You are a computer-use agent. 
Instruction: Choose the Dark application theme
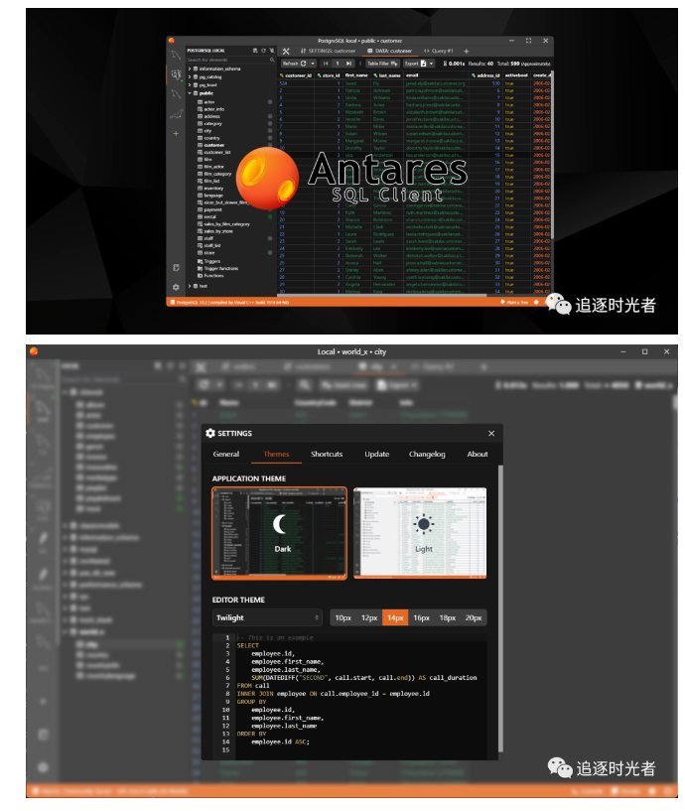[279, 533]
